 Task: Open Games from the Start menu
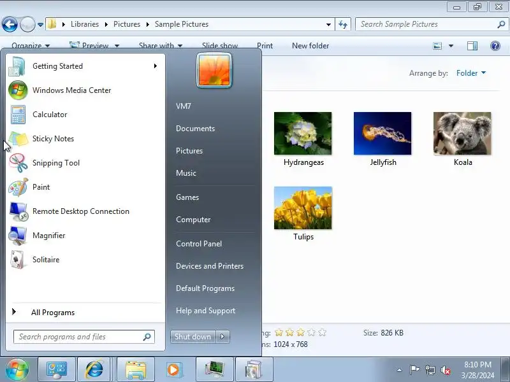(187, 197)
